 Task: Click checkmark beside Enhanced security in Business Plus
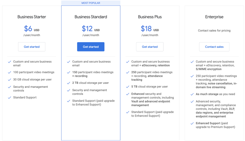point(128,94)
